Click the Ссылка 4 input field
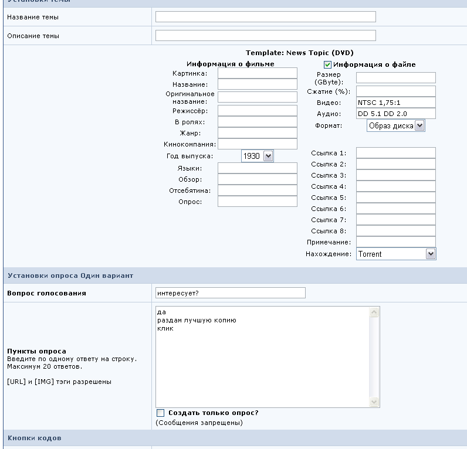 coord(396,186)
